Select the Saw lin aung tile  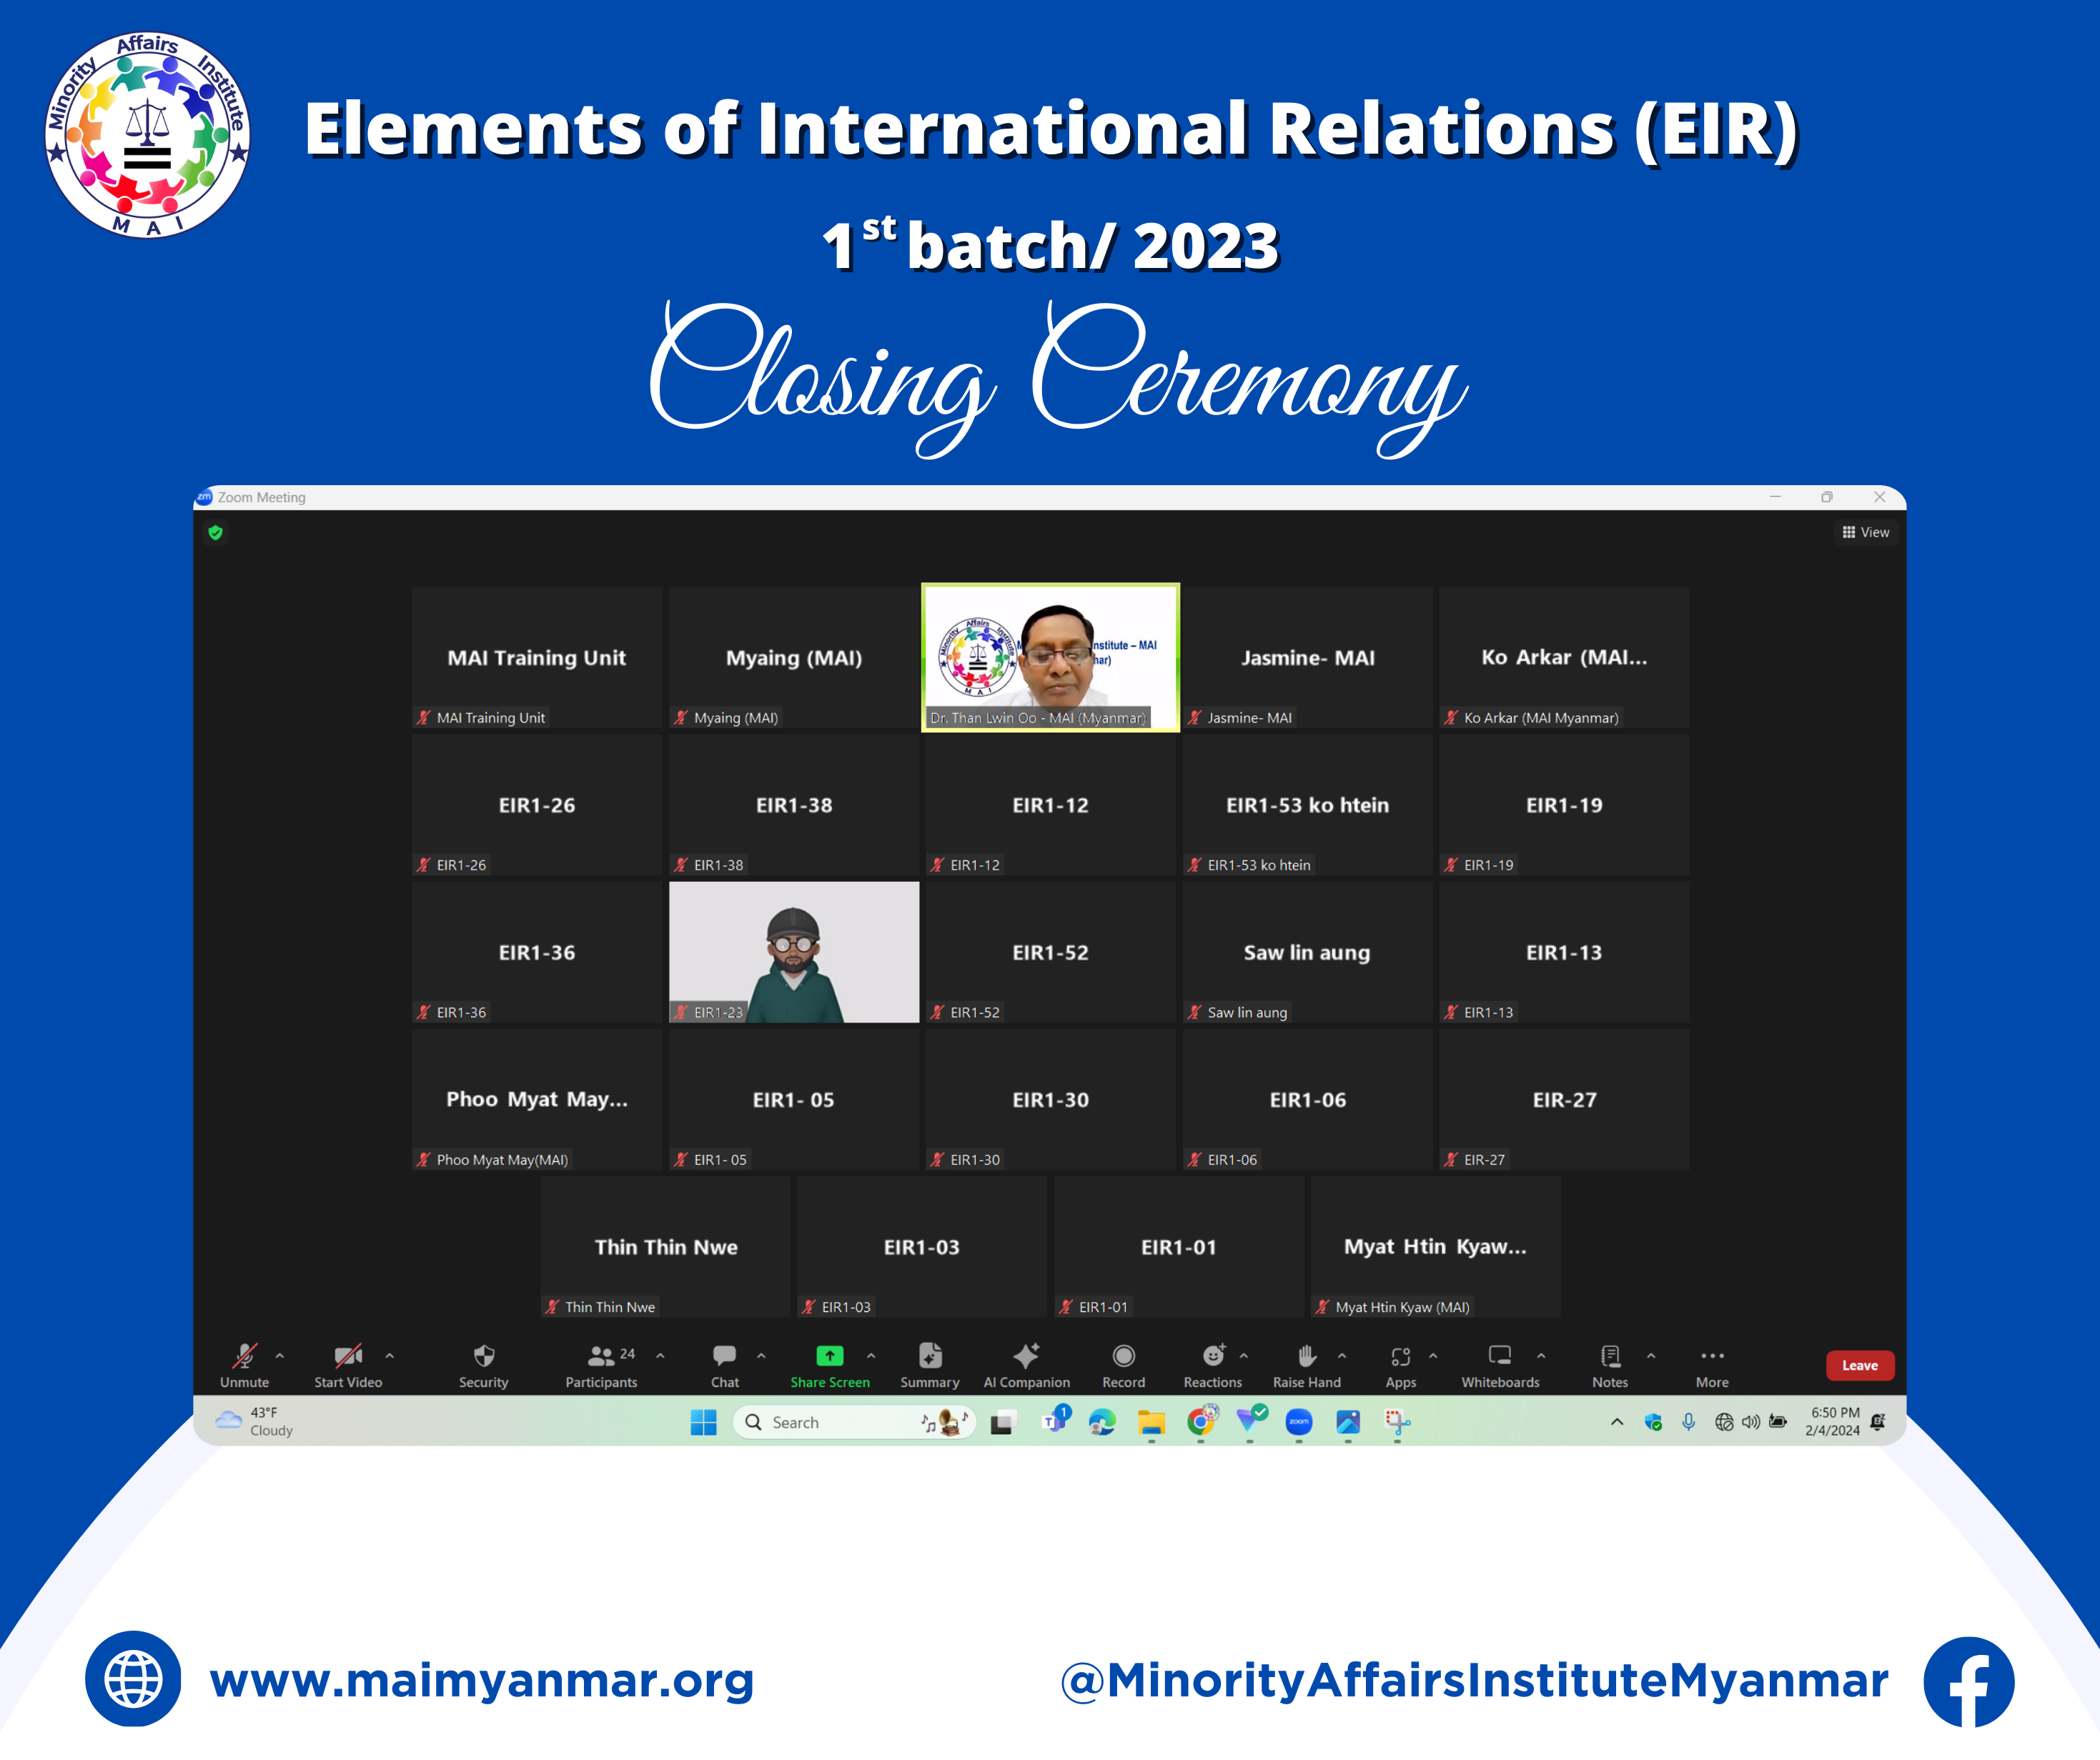[x=1308, y=952]
